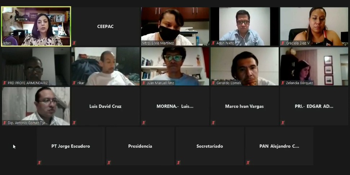Select Zelandia Bórquez video tile

tap(314, 66)
